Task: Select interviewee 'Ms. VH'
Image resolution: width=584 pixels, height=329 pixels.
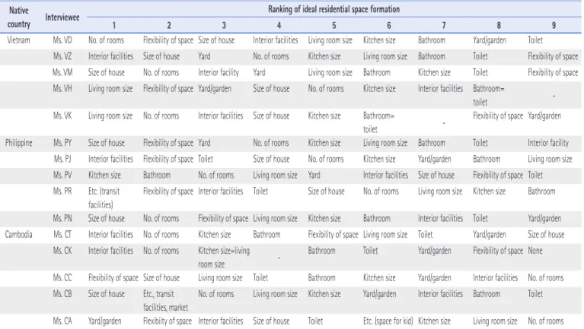Action: [62, 88]
